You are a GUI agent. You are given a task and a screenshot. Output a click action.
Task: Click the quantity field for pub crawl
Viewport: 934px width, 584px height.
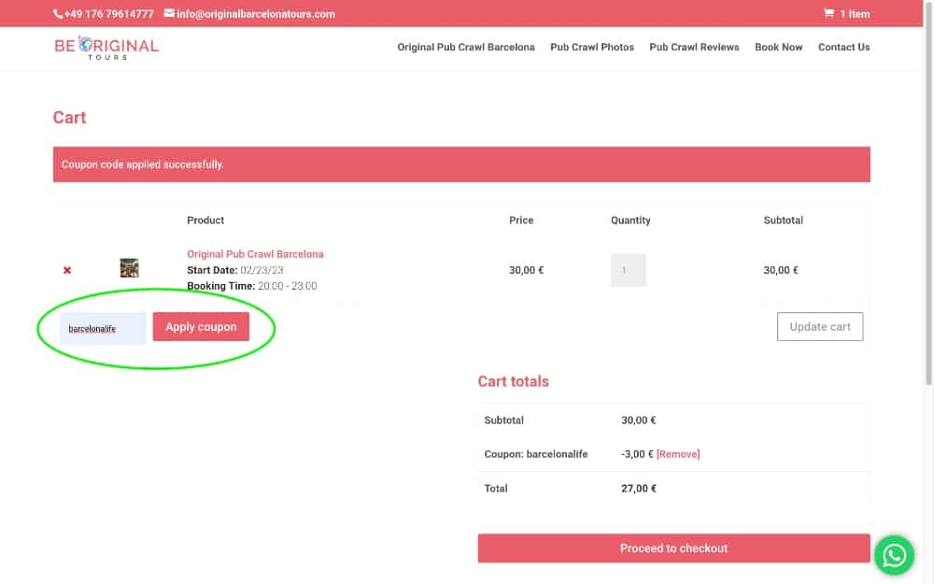[x=628, y=270]
